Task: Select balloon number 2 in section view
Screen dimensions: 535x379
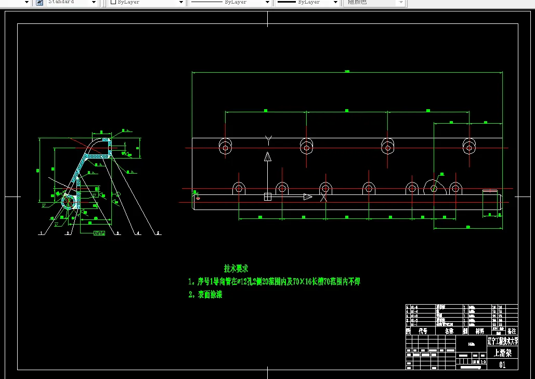Action: [68, 233]
